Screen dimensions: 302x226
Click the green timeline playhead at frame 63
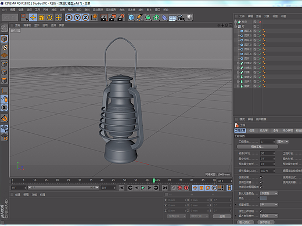coord(154,180)
